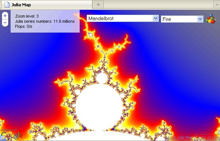
Task: Click the small icon in the bottom-left corner
Action: [3, 138]
